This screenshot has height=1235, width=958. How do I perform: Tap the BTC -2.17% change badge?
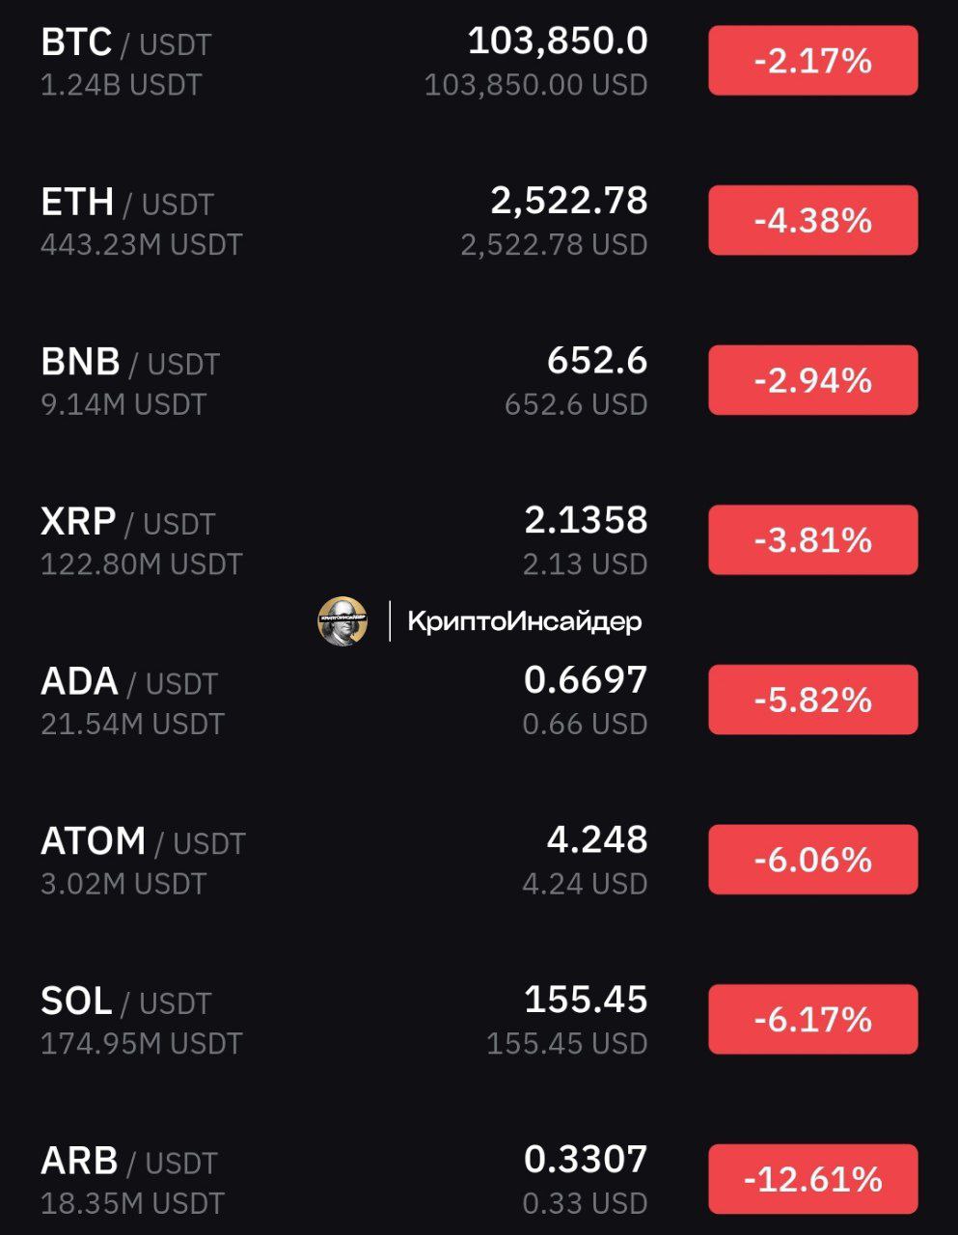point(812,61)
